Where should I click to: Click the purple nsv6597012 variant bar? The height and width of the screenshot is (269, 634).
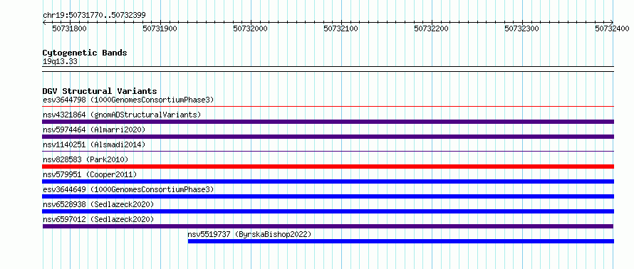point(328,226)
